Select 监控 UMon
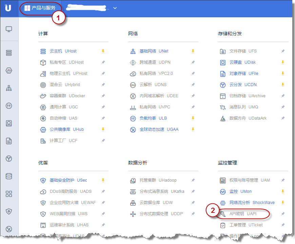This screenshot has height=244, width=295. point(240,191)
